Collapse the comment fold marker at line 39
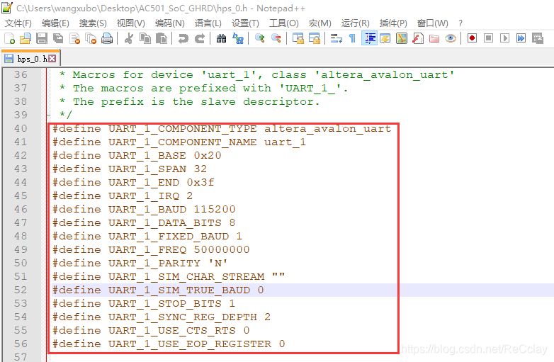554x362 pixels. 48,115
